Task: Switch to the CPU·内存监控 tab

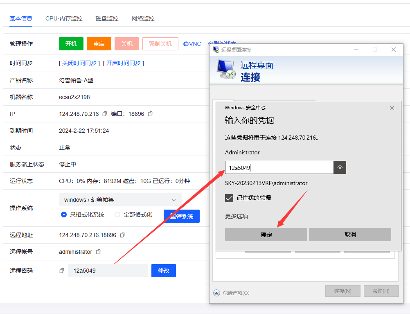Action: pos(64,18)
